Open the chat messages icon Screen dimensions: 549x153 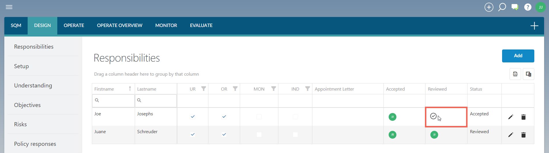coord(515,7)
